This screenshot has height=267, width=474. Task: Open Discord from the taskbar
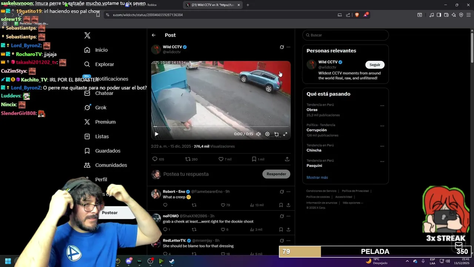129,261
